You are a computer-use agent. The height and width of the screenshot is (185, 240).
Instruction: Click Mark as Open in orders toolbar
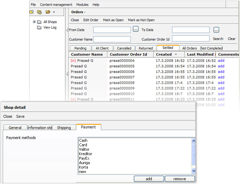[113, 20]
